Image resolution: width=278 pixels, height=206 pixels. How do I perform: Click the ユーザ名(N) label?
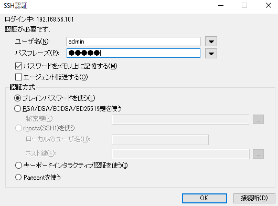click(33, 42)
